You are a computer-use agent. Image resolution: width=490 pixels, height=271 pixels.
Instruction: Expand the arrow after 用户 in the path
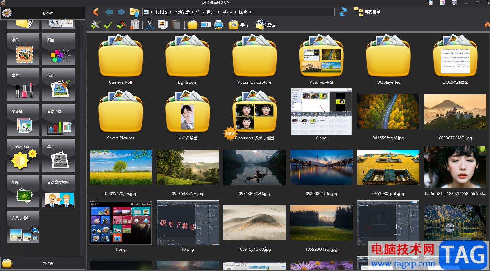tap(219, 12)
